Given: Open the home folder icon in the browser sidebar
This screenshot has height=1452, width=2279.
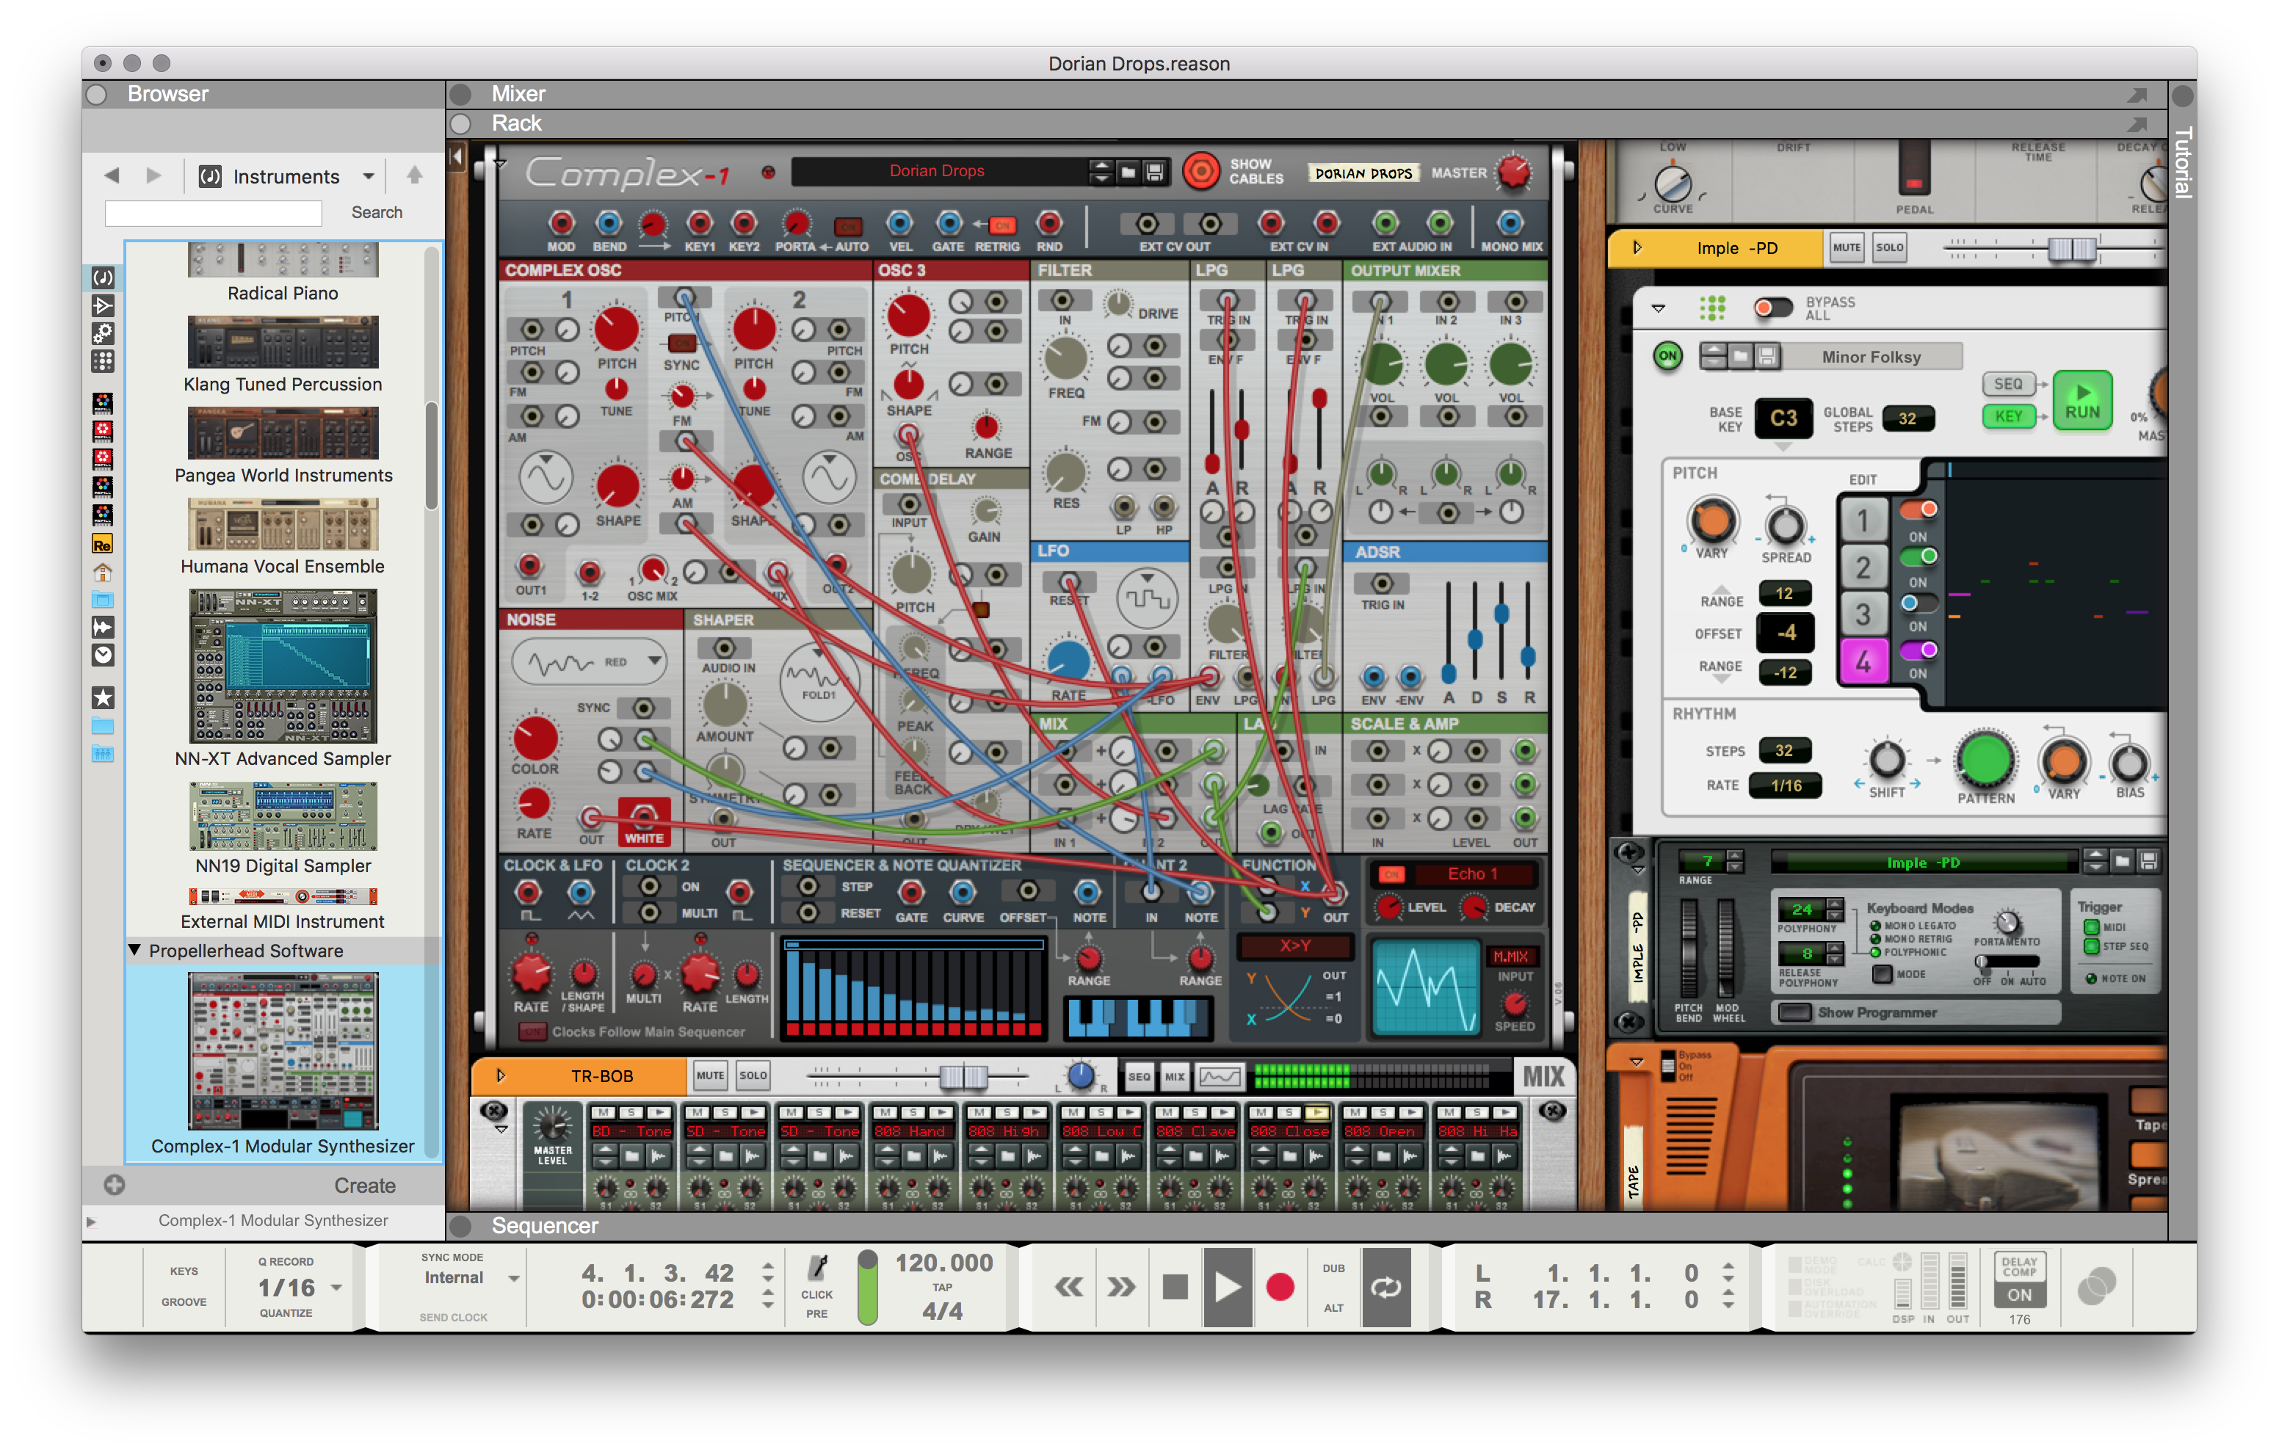Looking at the screenshot, I should [x=102, y=572].
